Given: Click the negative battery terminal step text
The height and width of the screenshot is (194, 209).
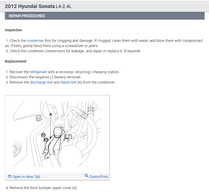Looking at the screenshot, I should tap(45, 77).
